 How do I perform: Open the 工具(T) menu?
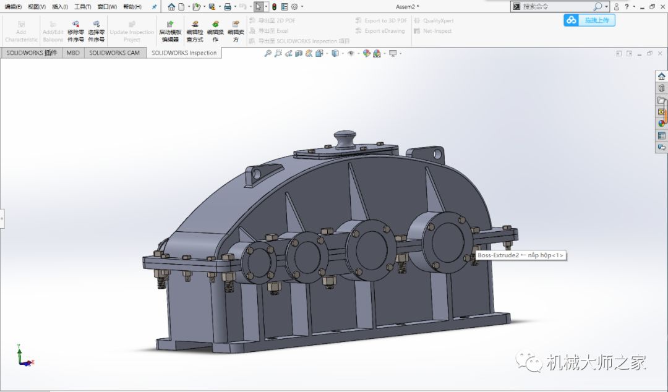(82, 7)
